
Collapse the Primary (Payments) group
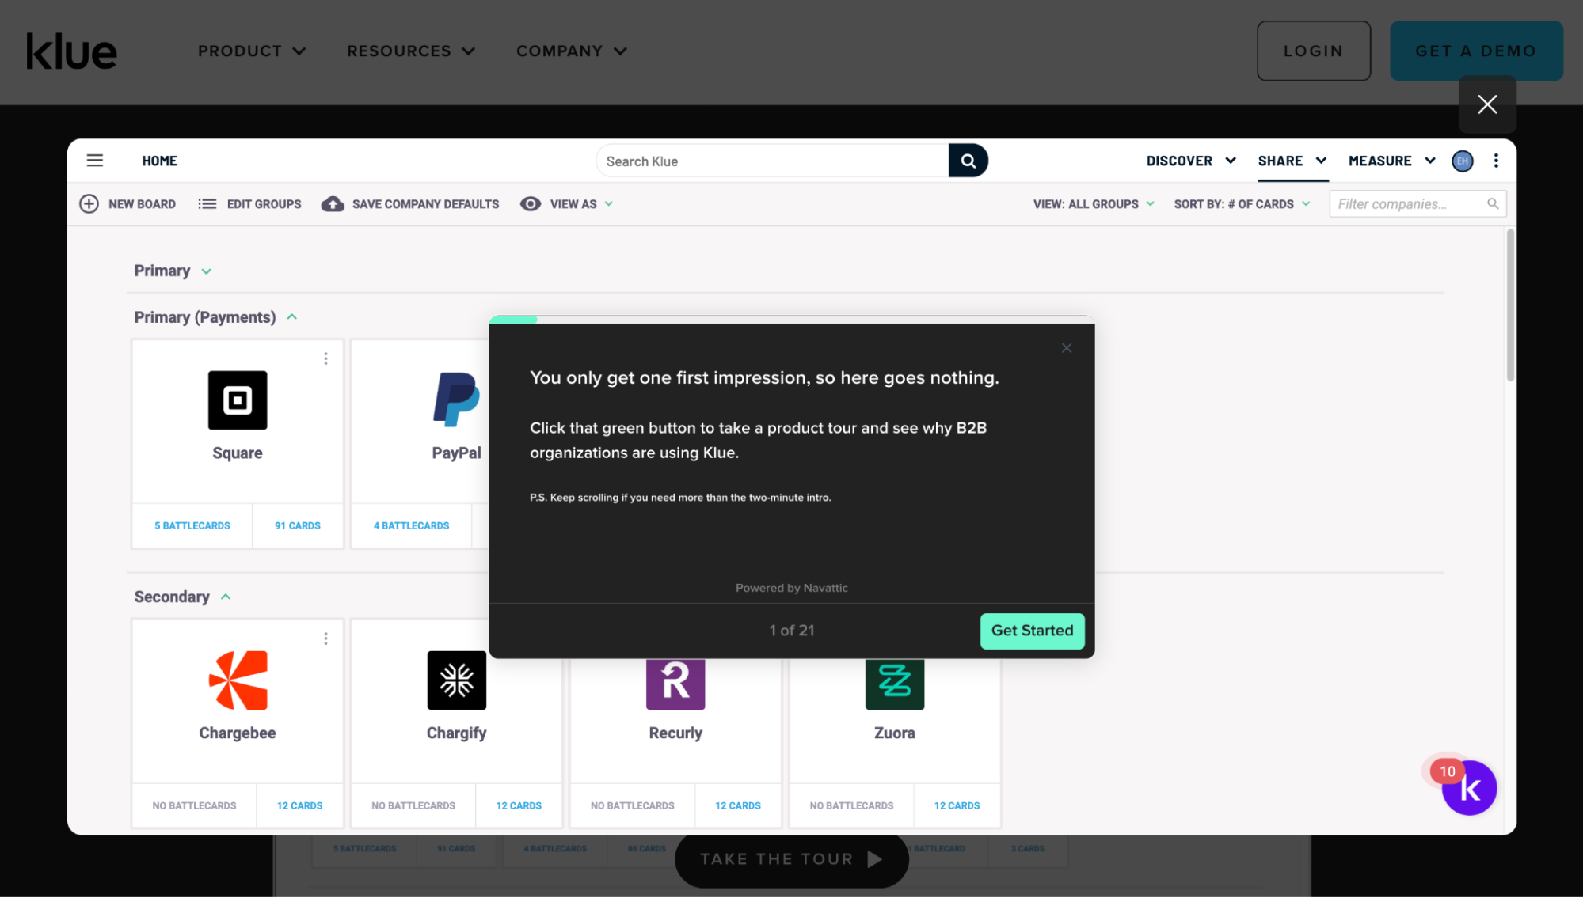[x=291, y=316]
